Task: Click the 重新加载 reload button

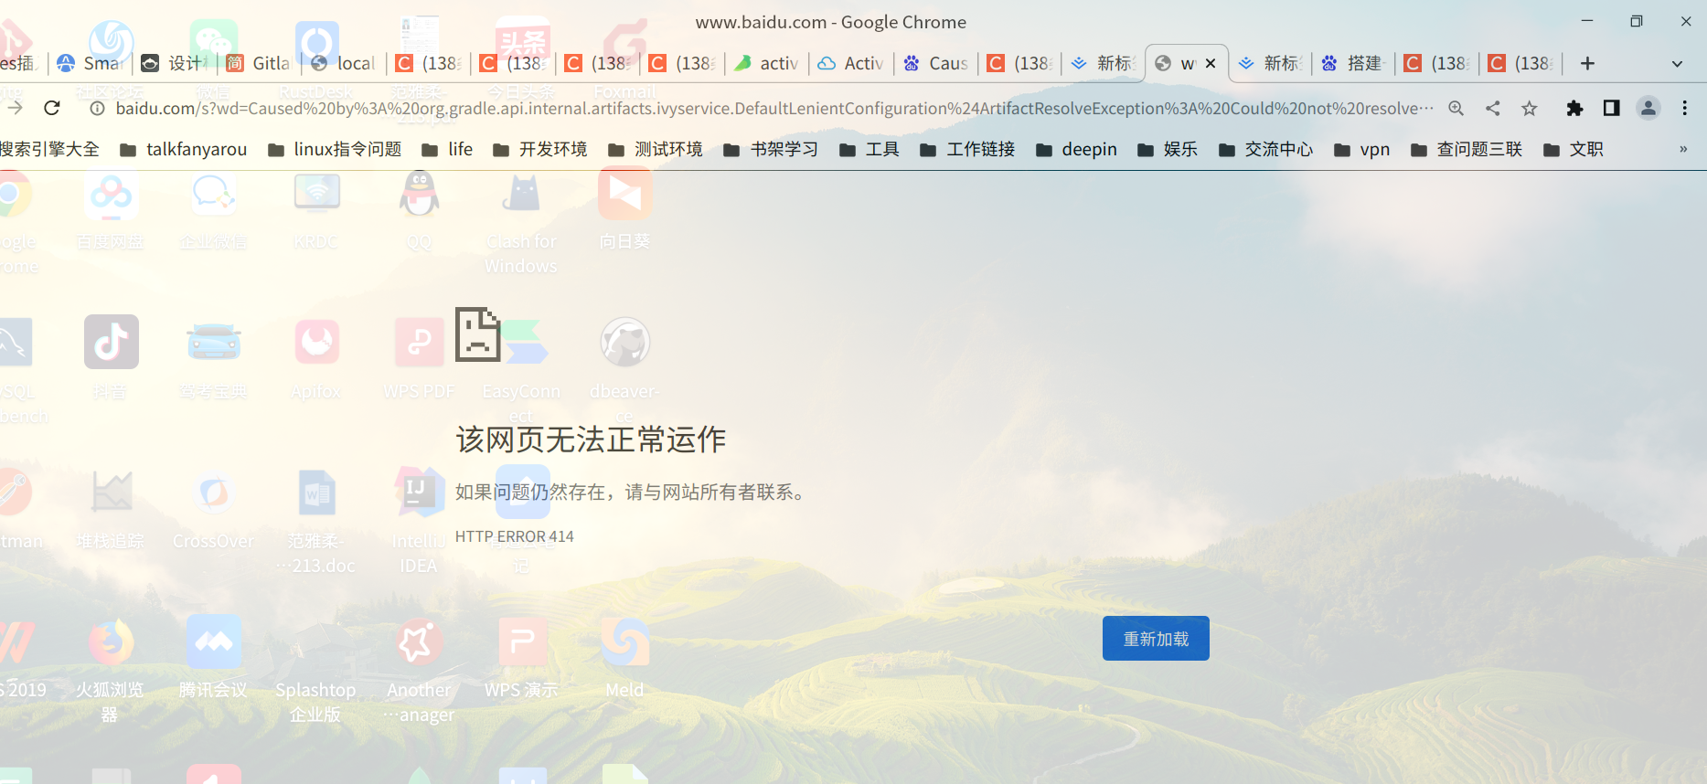Action: pyautogui.click(x=1156, y=639)
